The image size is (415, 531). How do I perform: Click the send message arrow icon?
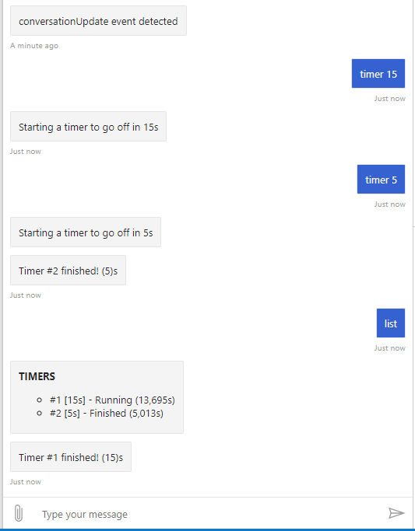click(x=396, y=513)
